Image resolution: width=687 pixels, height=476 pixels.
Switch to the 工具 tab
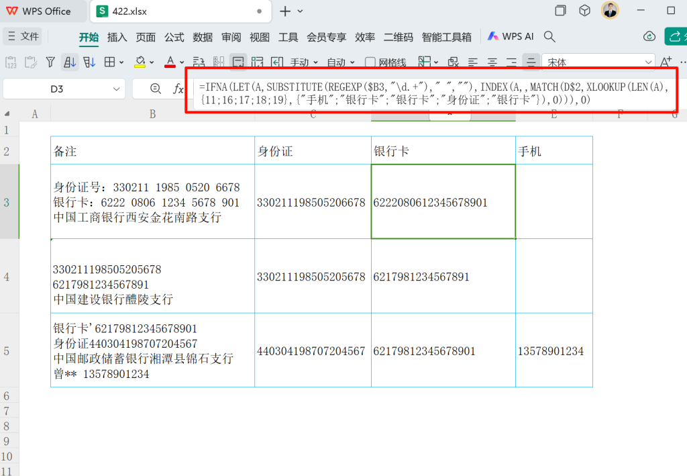point(288,37)
